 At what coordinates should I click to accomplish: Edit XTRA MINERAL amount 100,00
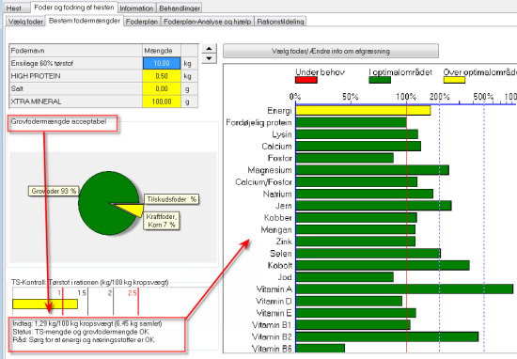tap(162, 101)
